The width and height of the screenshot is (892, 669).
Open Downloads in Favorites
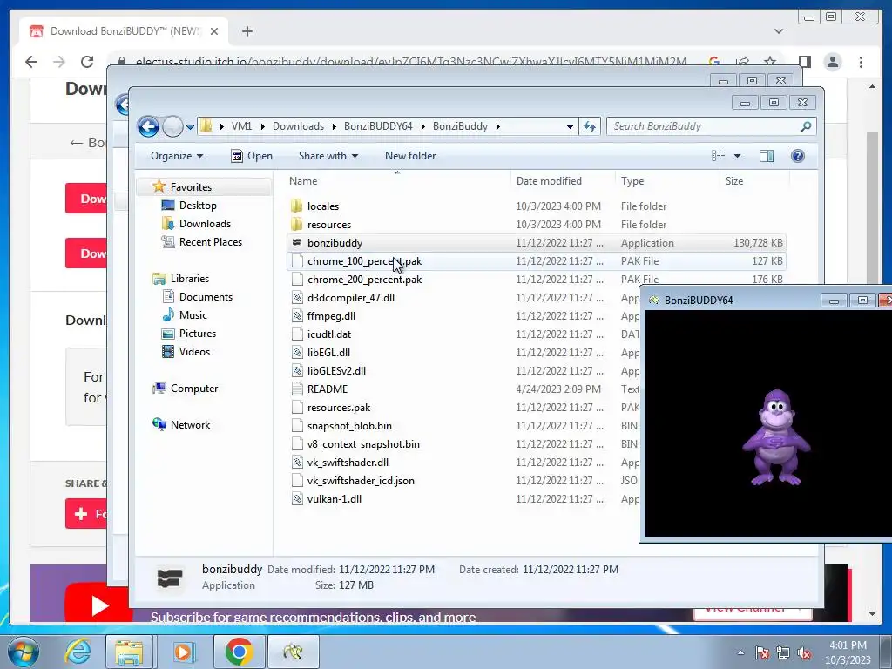pyautogui.click(x=205, y=224)
